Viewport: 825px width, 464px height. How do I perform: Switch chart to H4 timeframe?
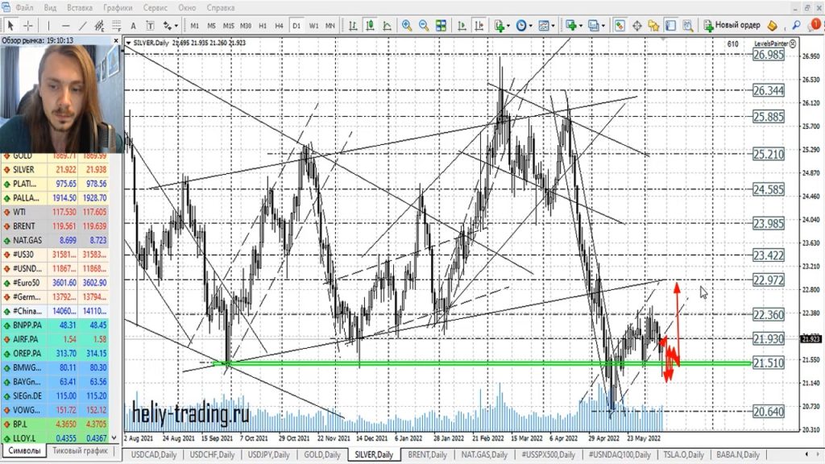click(279, 25)
